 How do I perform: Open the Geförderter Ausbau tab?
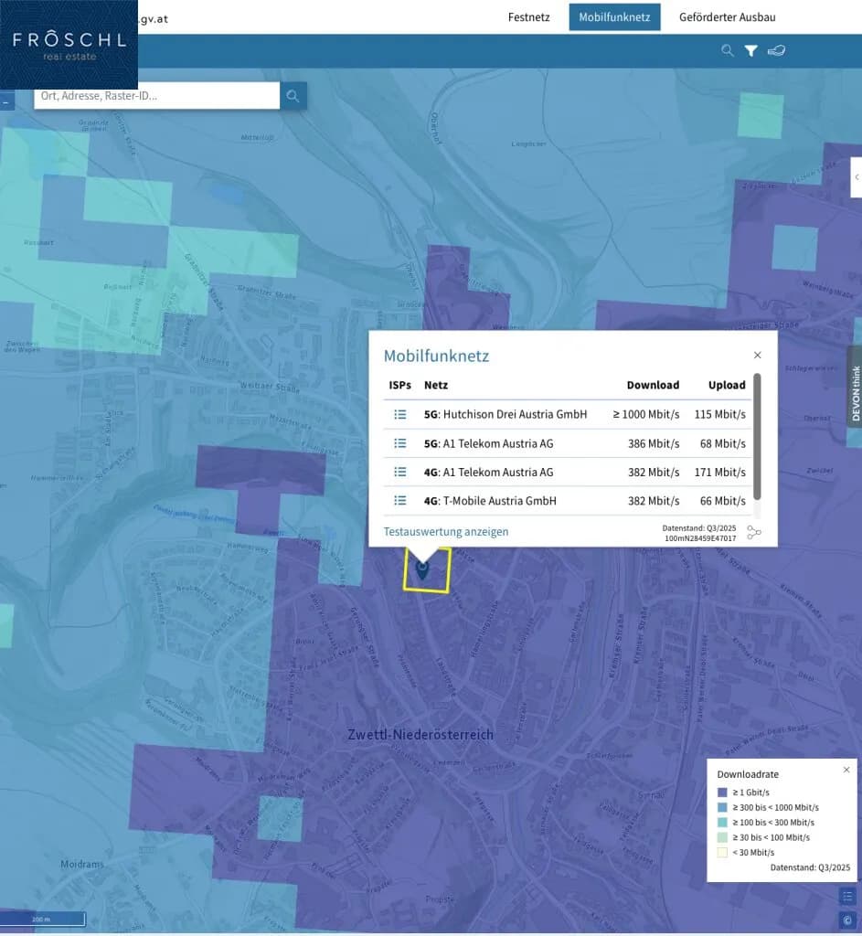click(727, 17)
